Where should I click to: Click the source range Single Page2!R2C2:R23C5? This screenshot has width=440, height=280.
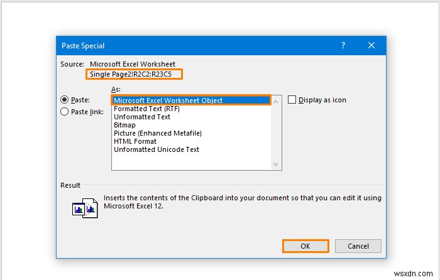[x=131, y=74]
